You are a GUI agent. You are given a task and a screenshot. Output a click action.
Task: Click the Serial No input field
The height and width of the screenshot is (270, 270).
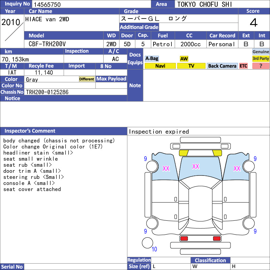pyautogui.click(x=76, y=267)
